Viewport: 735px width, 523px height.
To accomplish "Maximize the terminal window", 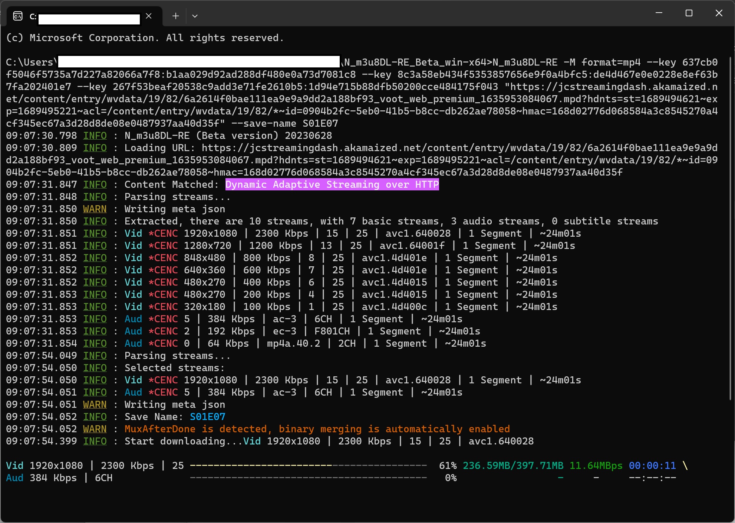I will click(x=689, y=13).
